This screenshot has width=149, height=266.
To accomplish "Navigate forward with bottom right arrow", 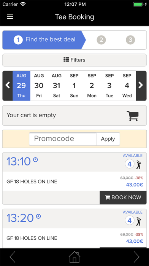I will coord(136,257).
